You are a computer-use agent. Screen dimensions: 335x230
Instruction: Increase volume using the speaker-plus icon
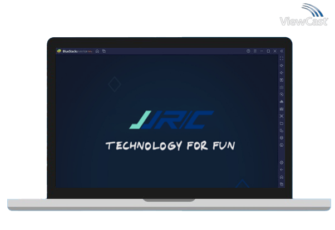click(282, 66)
